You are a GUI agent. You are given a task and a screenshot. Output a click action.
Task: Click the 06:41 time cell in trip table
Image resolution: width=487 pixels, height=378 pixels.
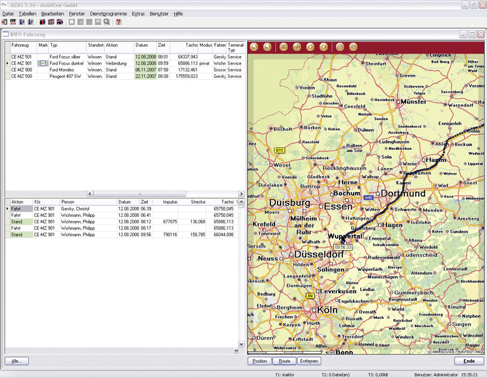[146, 215]
